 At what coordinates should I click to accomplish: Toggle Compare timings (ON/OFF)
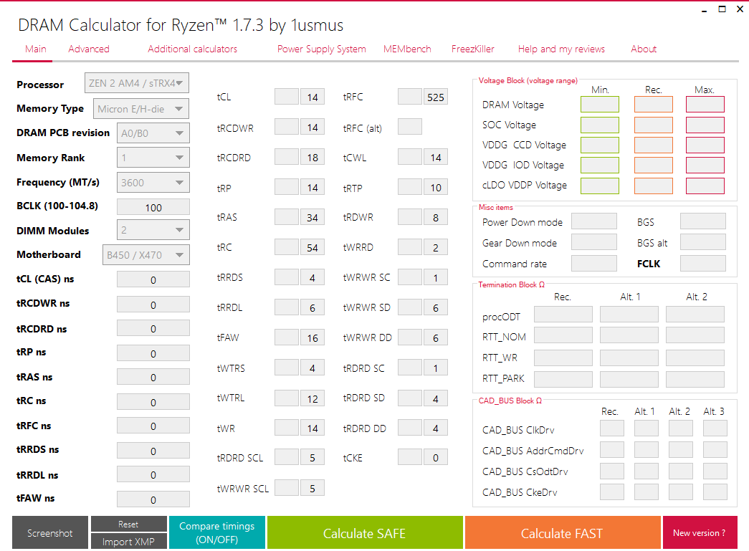[x=217, y=532]
